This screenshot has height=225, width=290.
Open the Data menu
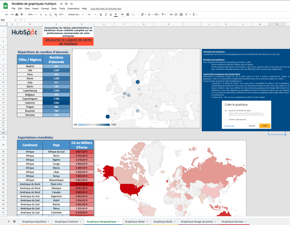point(54,9)
